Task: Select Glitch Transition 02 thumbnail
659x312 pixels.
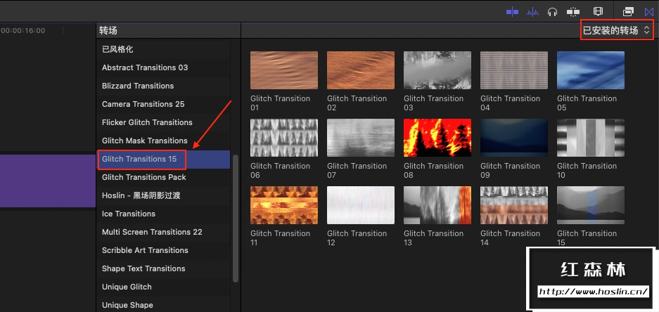Action: pyautogui.click(x=361, y=70)
